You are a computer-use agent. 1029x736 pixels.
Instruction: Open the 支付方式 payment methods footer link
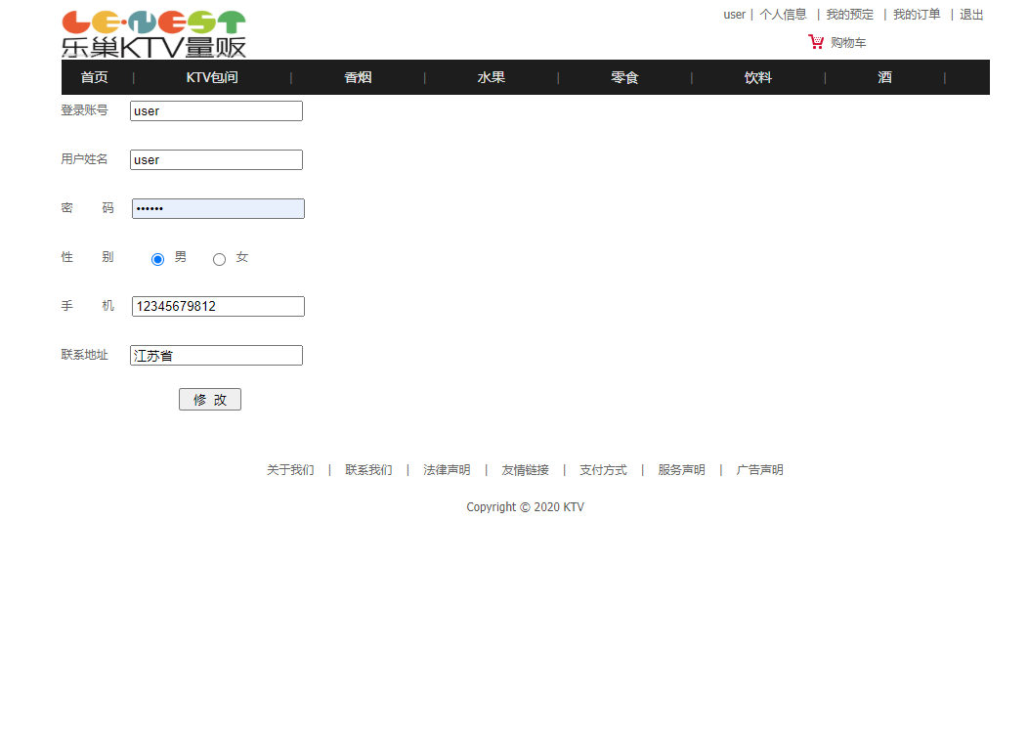(x=603, y=469)
